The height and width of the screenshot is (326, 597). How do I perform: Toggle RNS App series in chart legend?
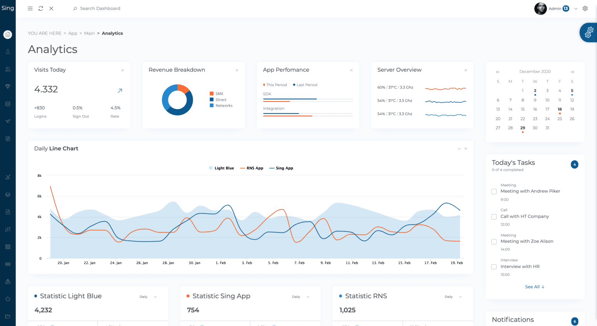click(252, 168)
